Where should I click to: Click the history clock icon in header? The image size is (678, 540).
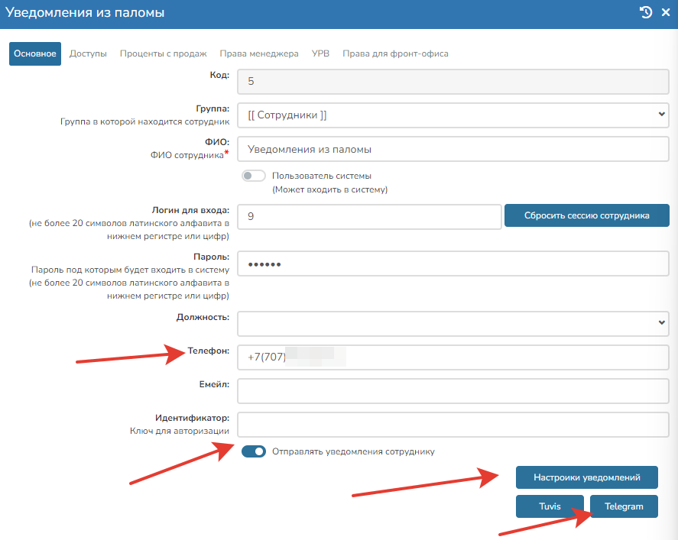click(x=646, y=12)
